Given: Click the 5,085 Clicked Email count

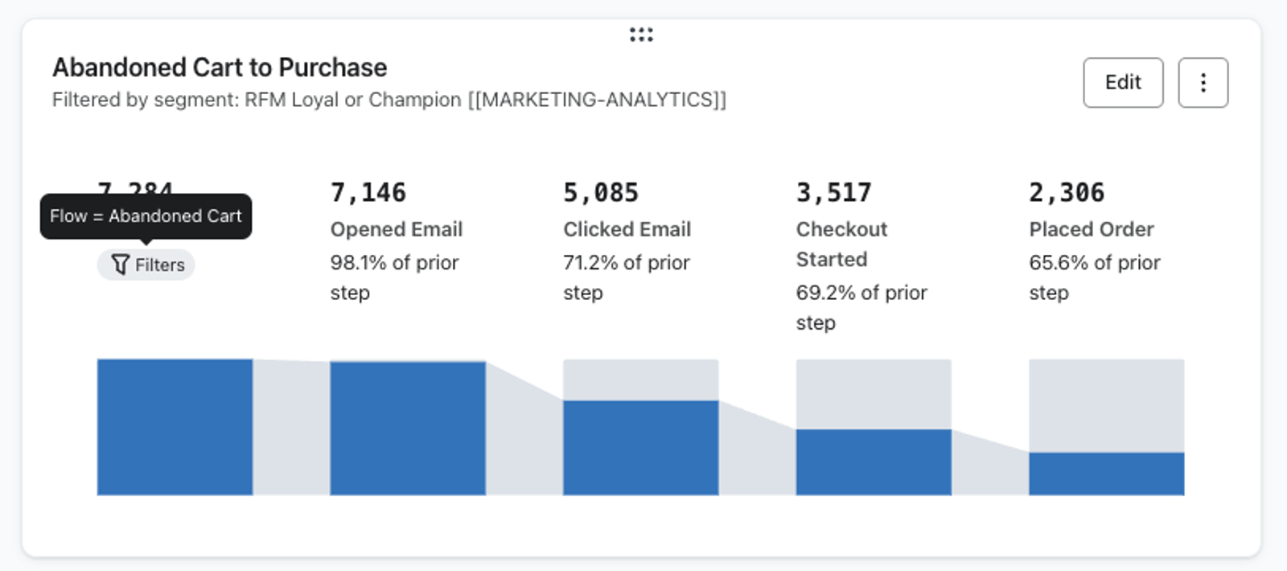Looking at the screenshot, I should pyautogui.click(x=601, y=193).
